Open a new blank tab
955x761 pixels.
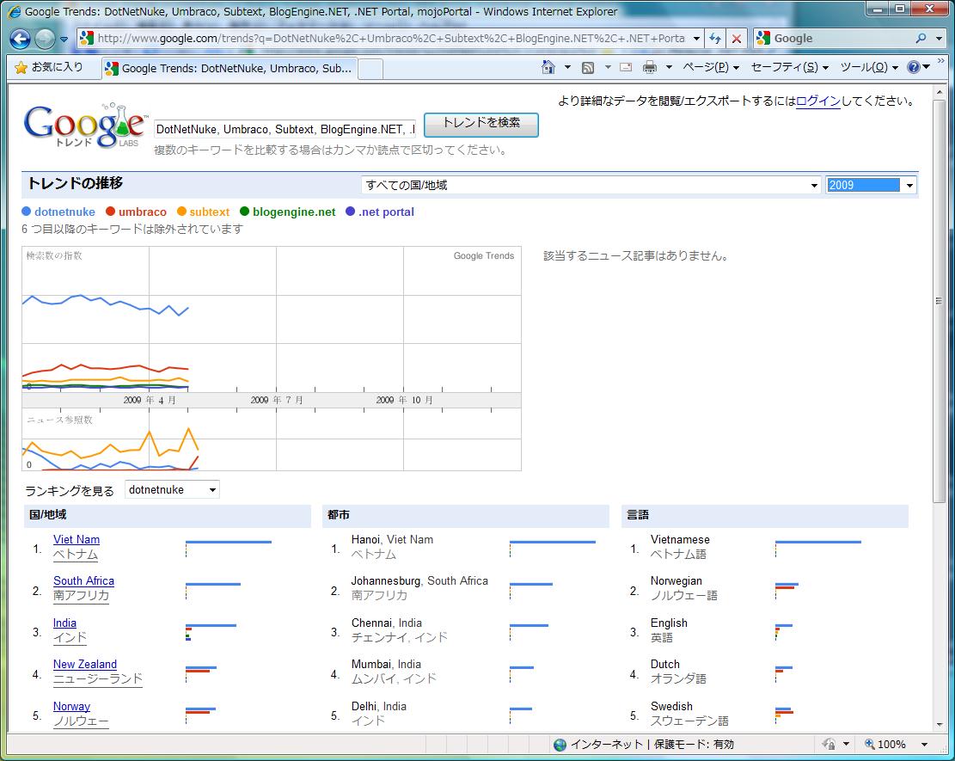pos(370,69)
